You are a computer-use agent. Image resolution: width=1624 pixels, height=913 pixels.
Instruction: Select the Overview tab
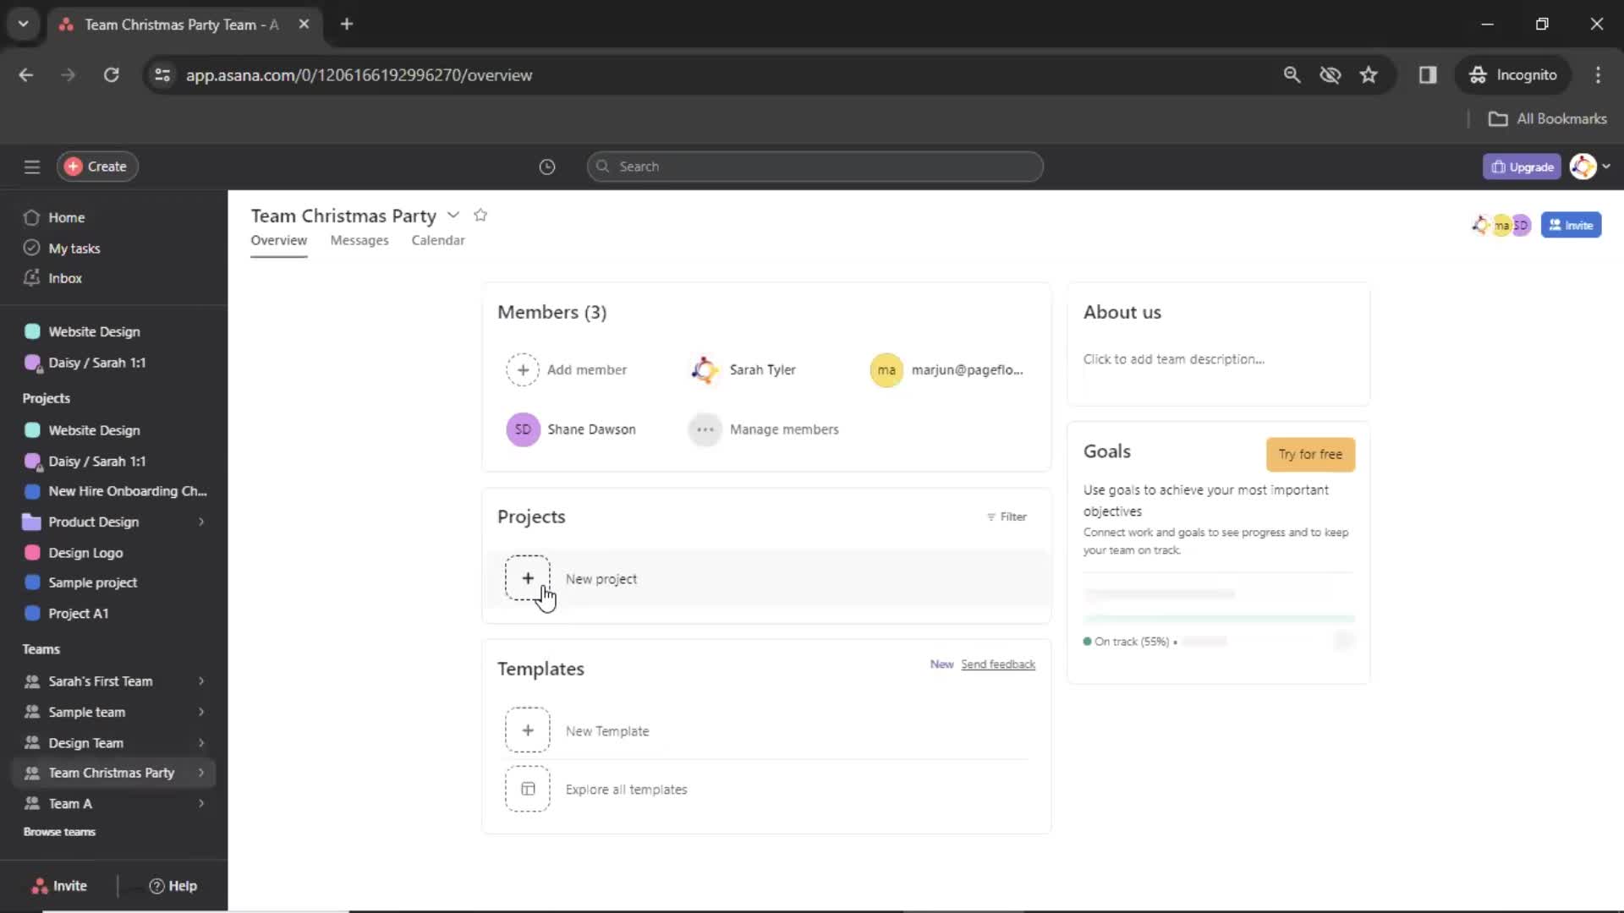click(x=277, y=240)
